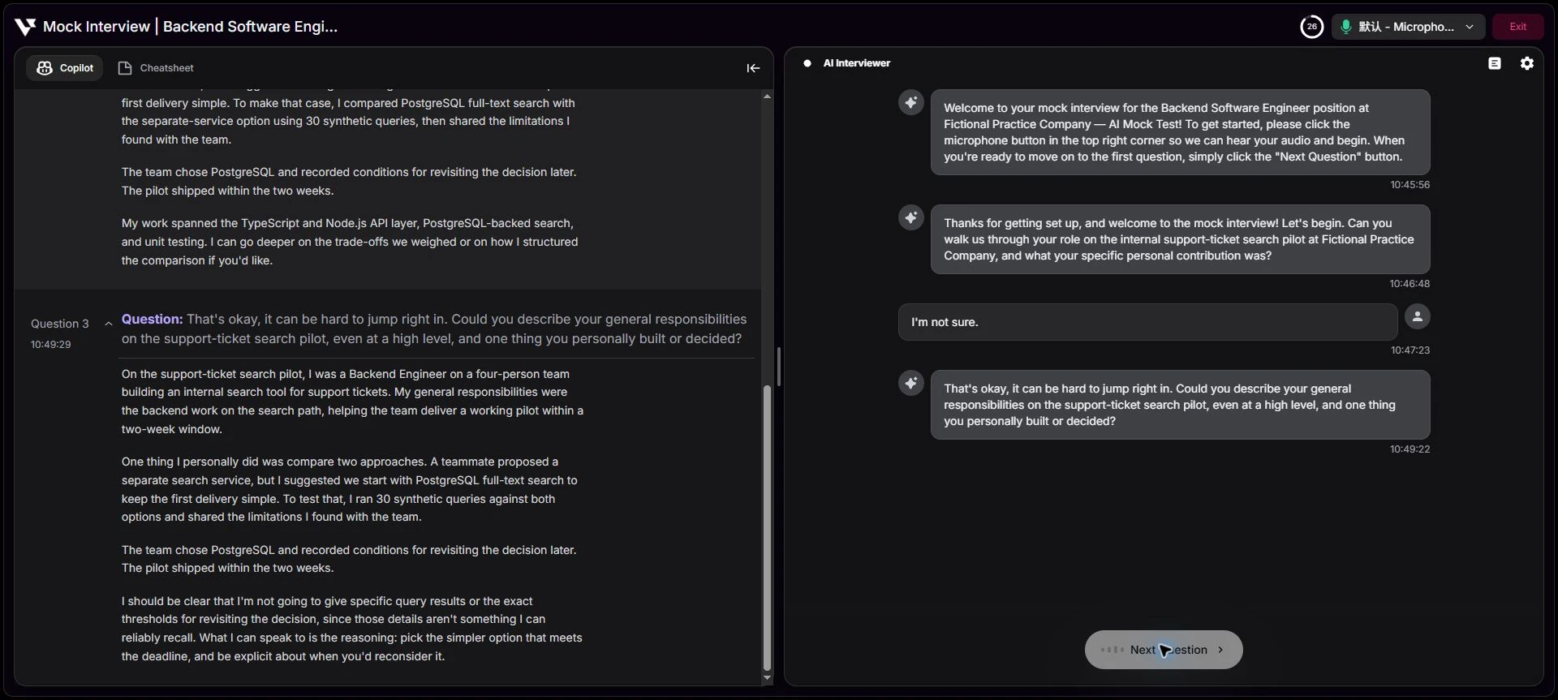Click the 10:46:48 message timestamp
Image resolution: width=1558 pixels, height=700 pixels.
[x=1410, y=284]
